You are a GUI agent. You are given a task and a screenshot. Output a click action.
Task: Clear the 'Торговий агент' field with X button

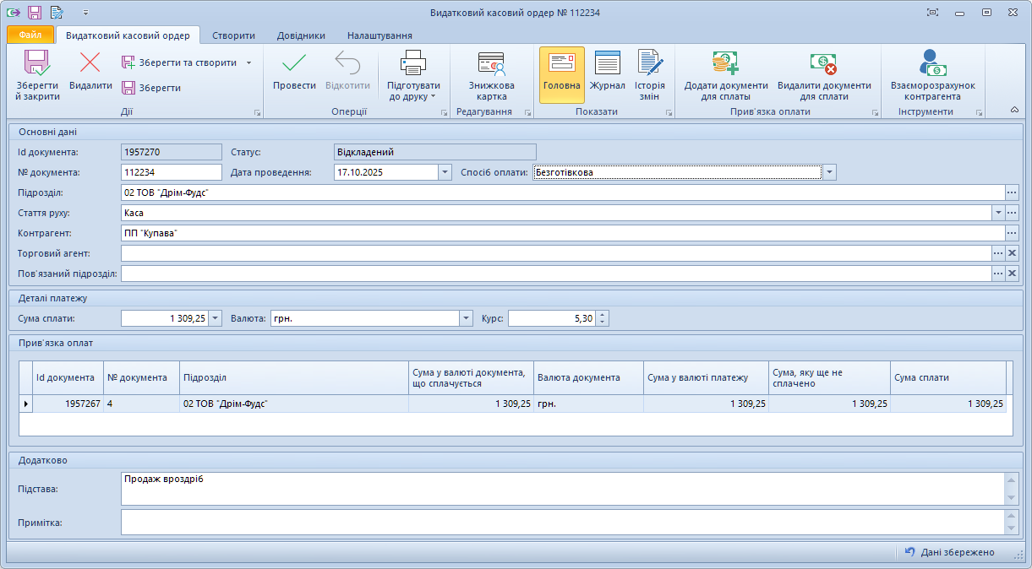pos(1012,253)
